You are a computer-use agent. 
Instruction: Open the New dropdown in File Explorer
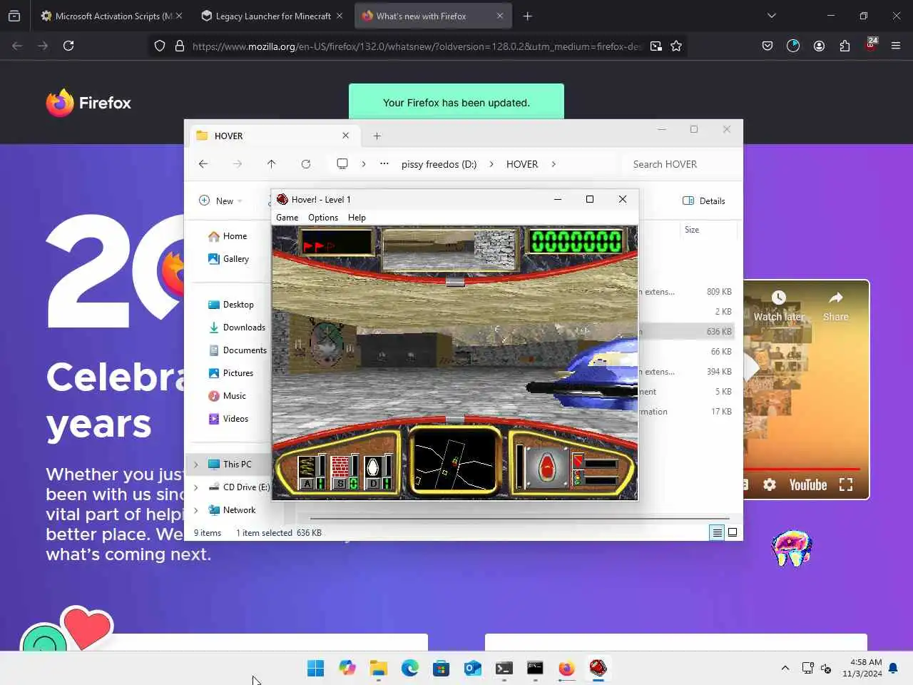[220, 201]
